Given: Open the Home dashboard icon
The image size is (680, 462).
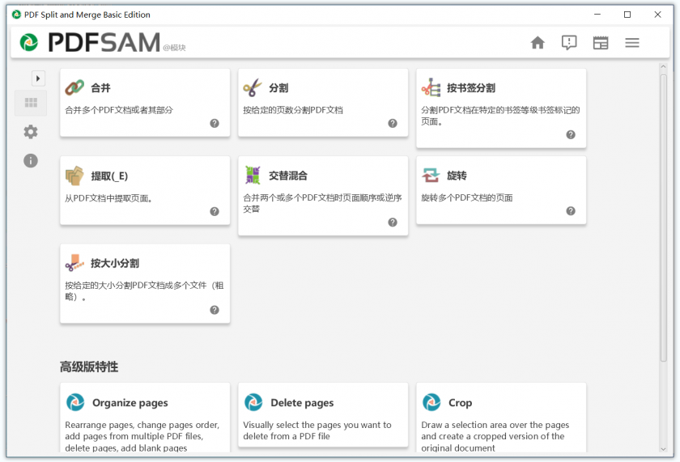Looking at the screenshot, I should 538,42.
